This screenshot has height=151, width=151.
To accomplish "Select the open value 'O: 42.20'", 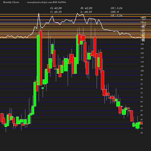I will (x=56, y=8).
